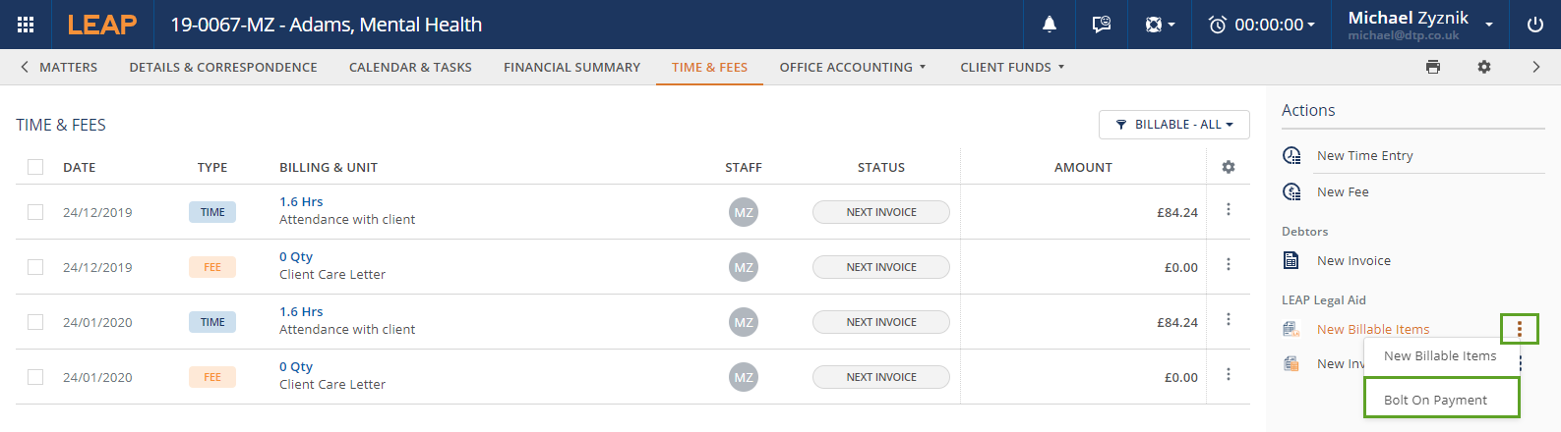Image resolution: width=1561 pixels, height=432 pixels.
Task: Tick the select-all checkbox in table header
Action: click(x=35, y=167)
